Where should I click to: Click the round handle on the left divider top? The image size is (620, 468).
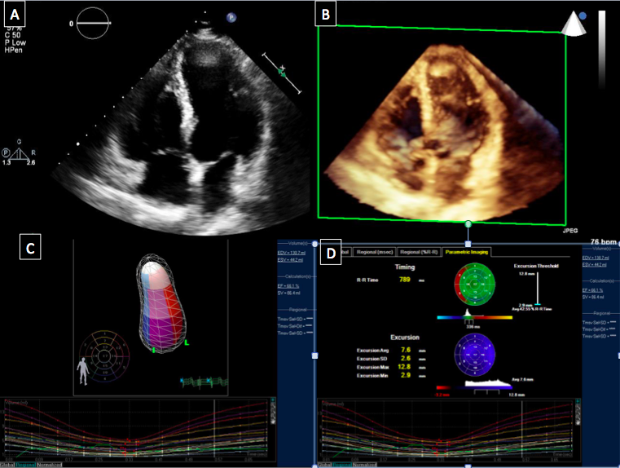[314, 244]
